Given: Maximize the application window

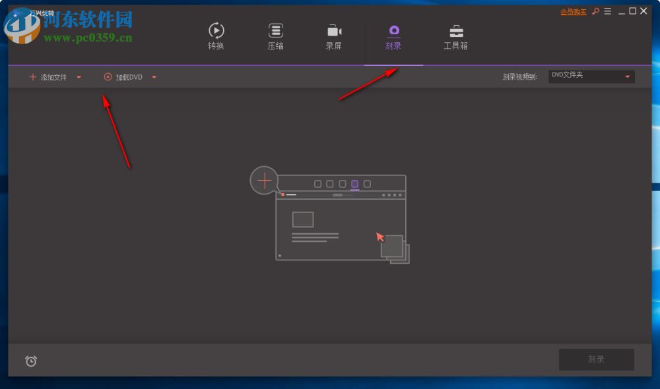Looking at the screenshot, I should click(633, 11).
